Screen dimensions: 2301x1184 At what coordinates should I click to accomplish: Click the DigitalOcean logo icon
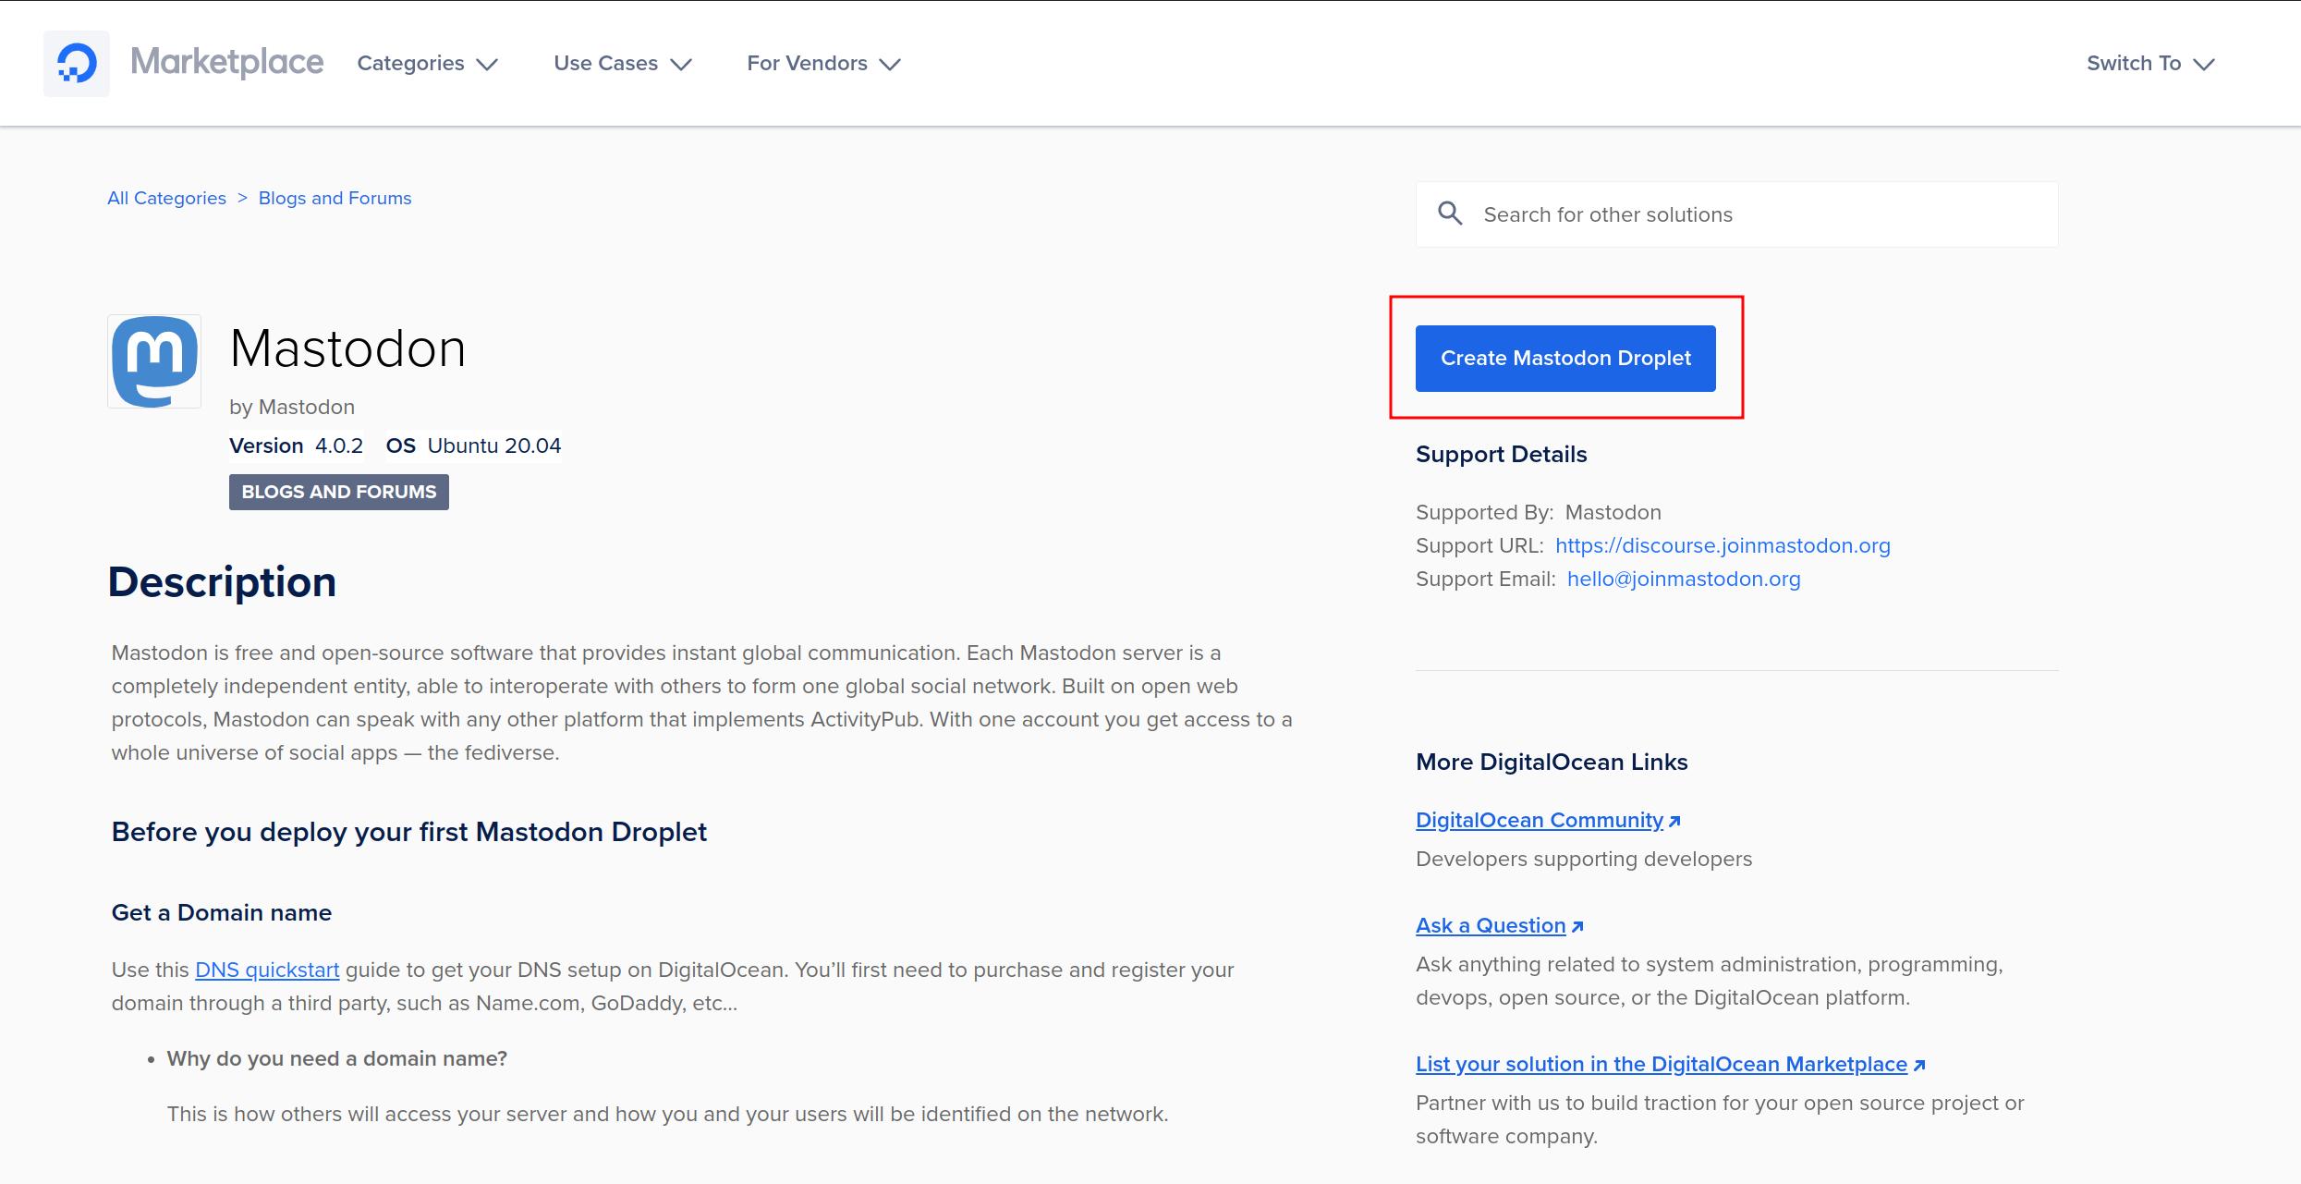(x=77, y=64)
